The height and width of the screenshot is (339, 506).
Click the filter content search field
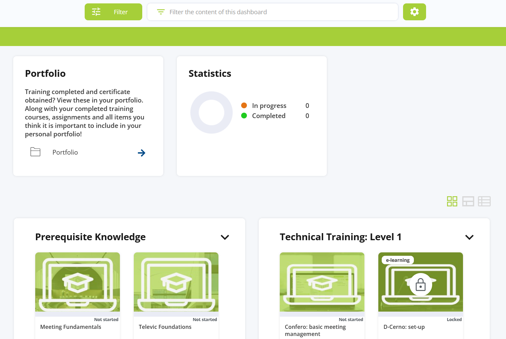[x=278, y=12]
